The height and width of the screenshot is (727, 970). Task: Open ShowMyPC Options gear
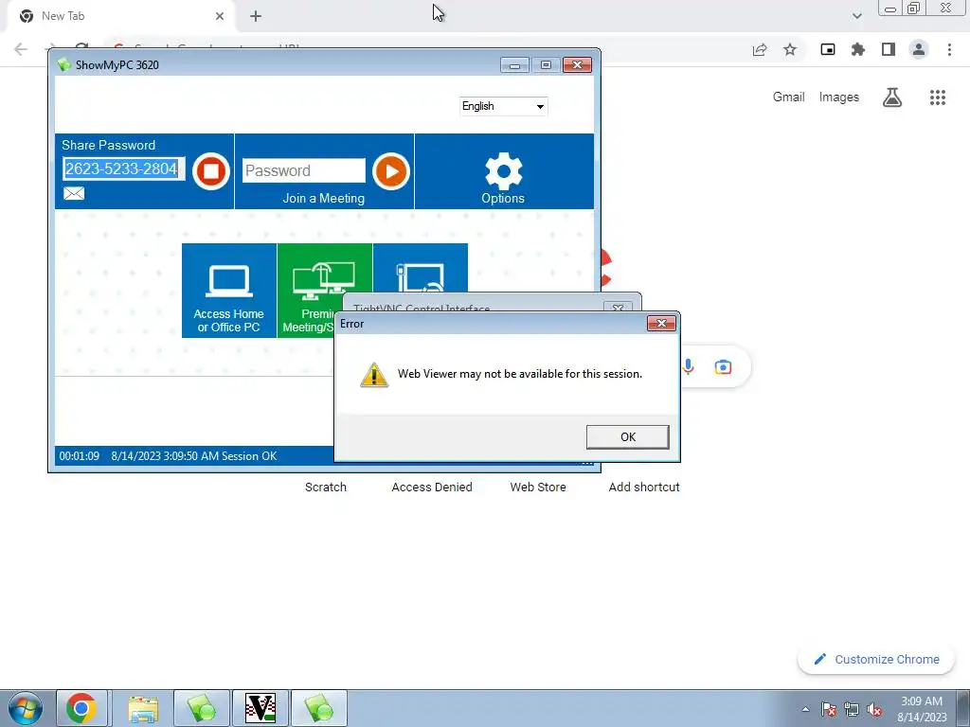point(504,178)
